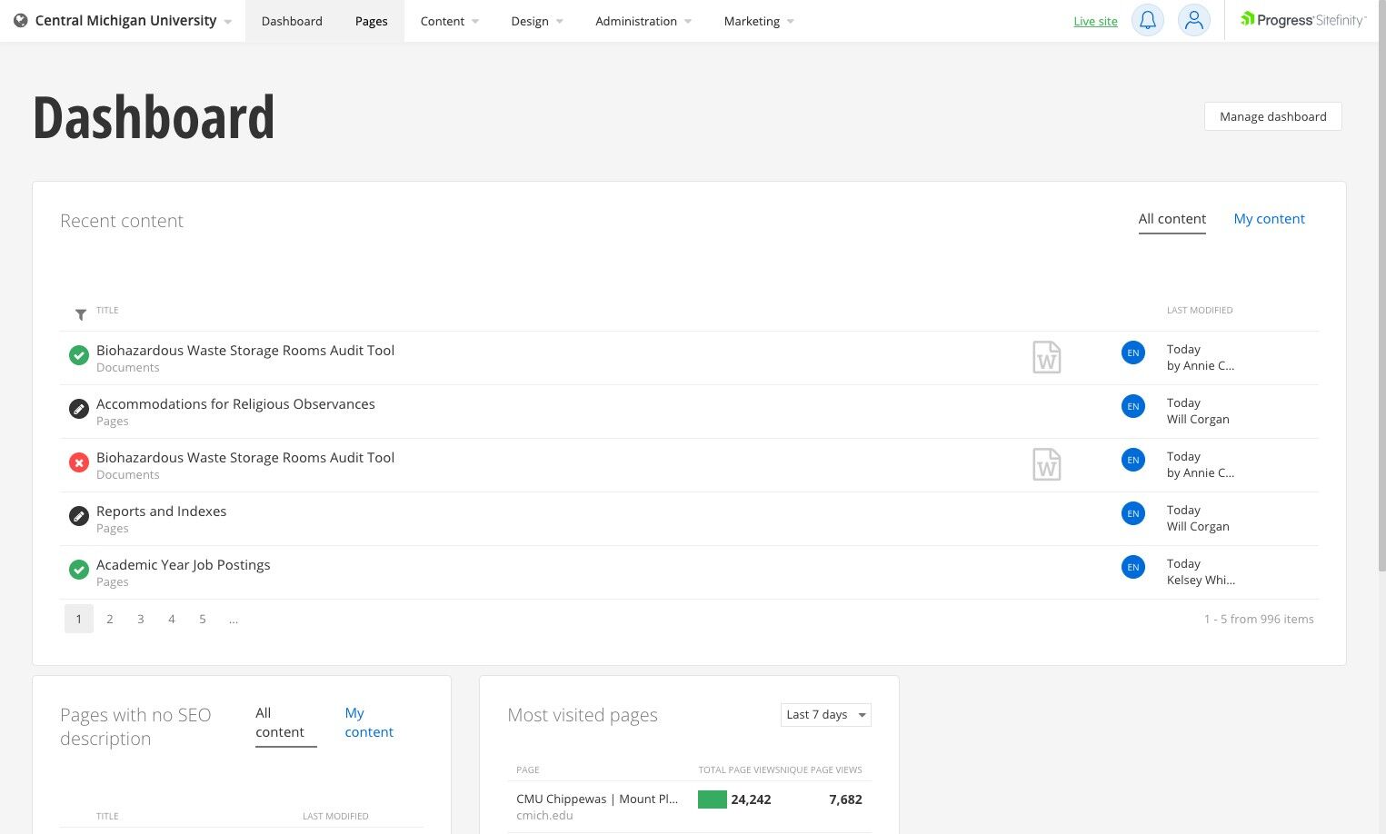Click 'Kelsey Whi...' in the Academic Year Job Postings row
1386x834 pixels.
[1201, 581]
